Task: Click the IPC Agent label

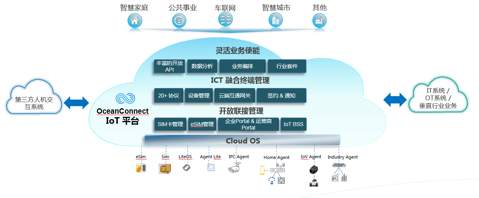Action: pos(239,157)
